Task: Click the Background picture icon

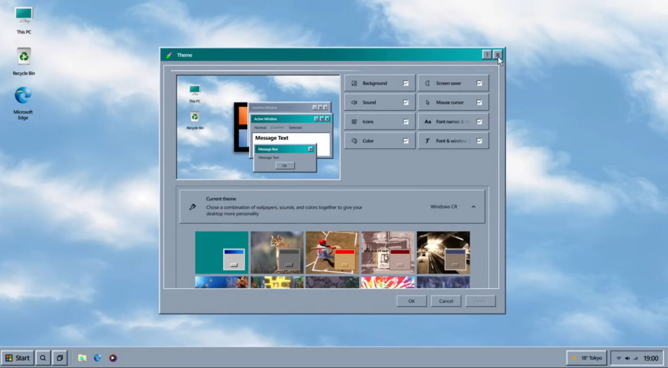Action: pyautogui.click(x=354, y=83)
